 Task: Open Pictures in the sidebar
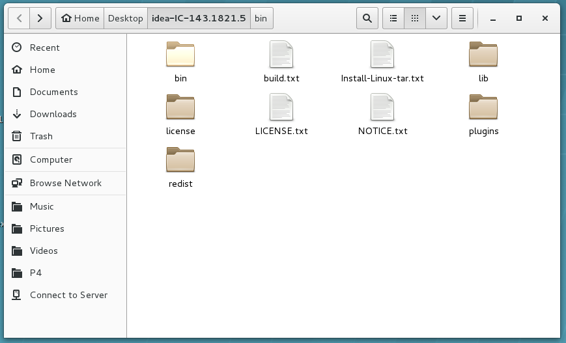pyautogui.click(x=65, y=228)
